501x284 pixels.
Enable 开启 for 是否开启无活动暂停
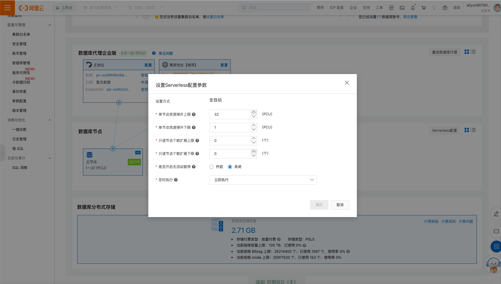[211, 167]
